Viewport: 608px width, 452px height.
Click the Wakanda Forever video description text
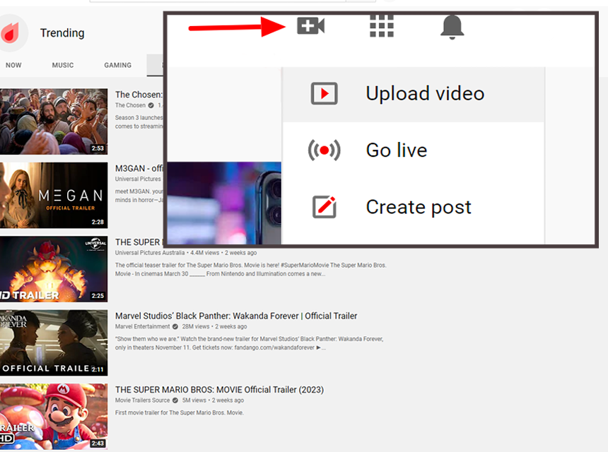pyautogui.click(x=249, y=343)
